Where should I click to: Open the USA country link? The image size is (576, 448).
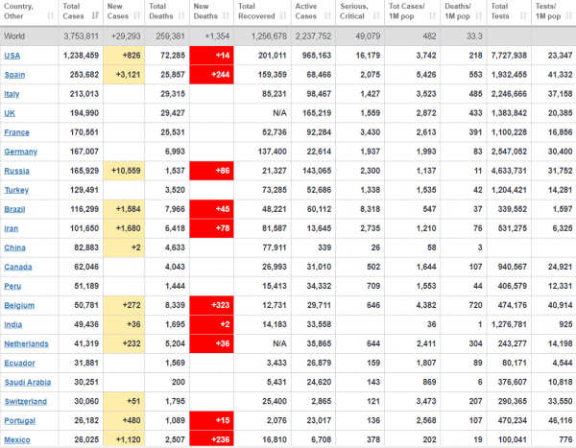(x=12, y=56)
